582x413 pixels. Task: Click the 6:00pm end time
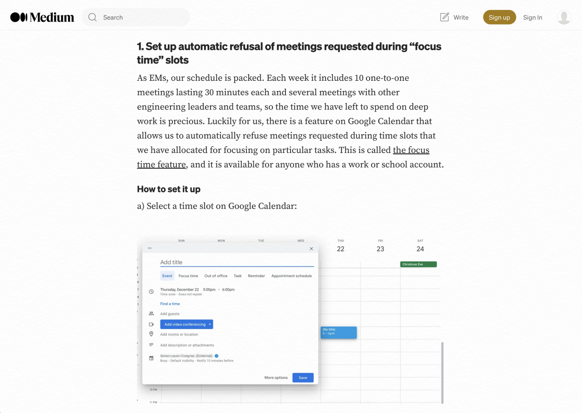point(228,290)
